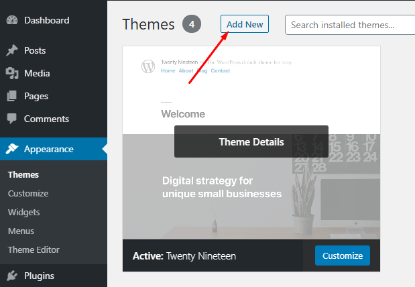Click the Contact link in theme preview

[220, 70]
